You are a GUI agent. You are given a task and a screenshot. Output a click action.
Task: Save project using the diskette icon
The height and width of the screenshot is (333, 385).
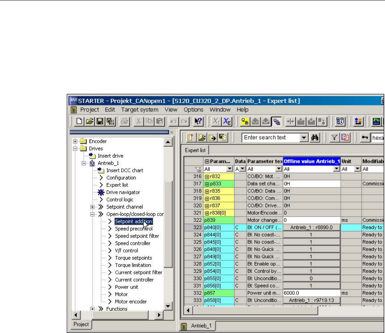[x=100, y=121]
